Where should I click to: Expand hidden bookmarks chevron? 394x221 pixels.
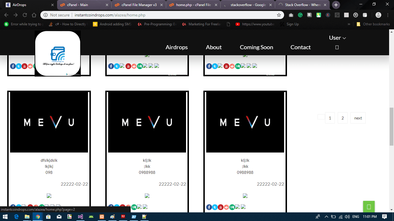pyautogui.click(x=349, y=24)
